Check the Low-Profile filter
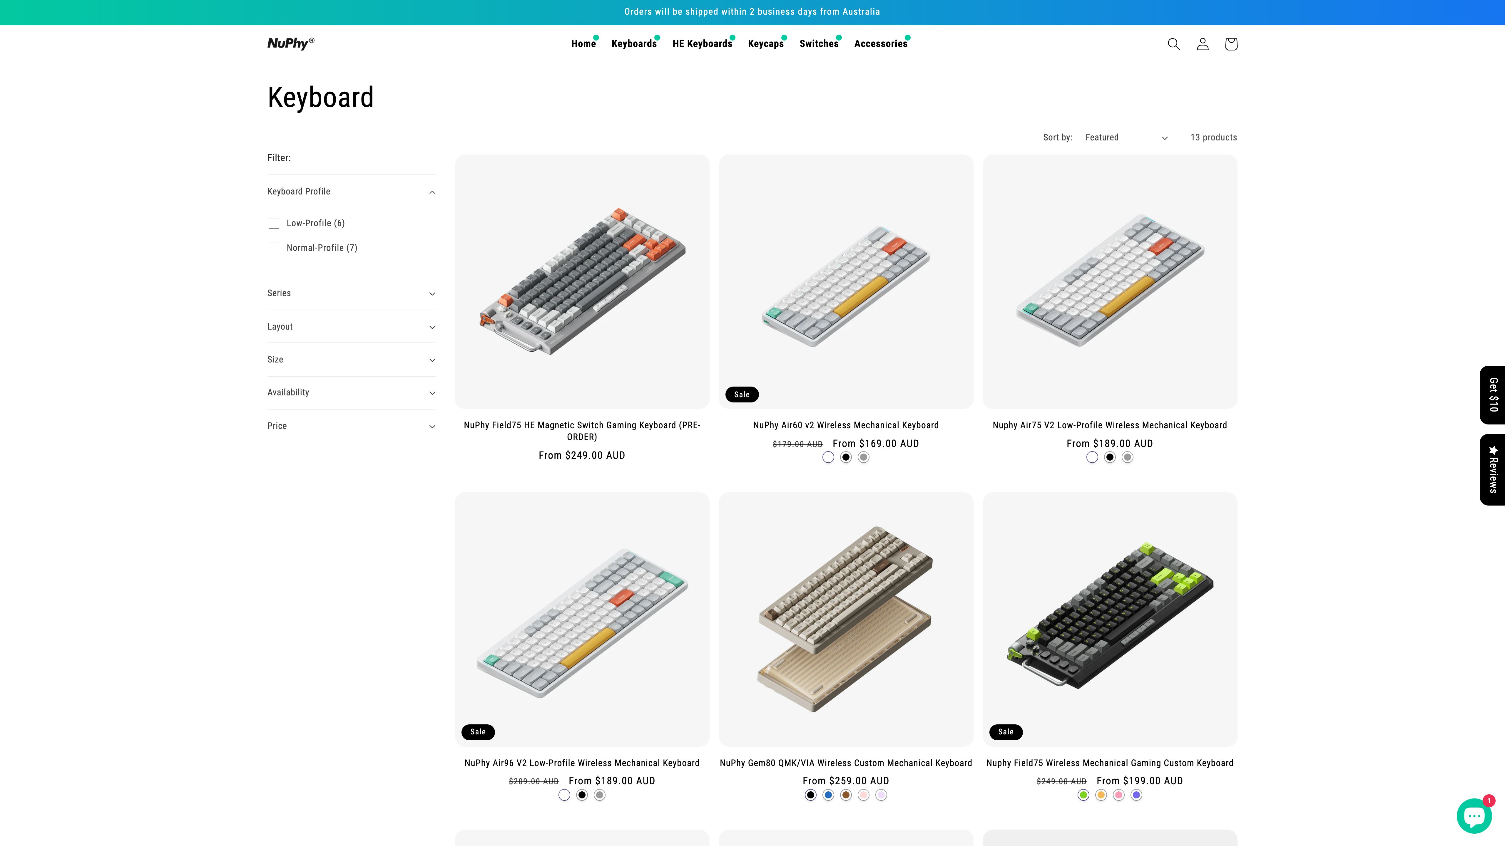The width and height of the screenshot is (1505, 846). pyautogui.click(x=273, y=223)
